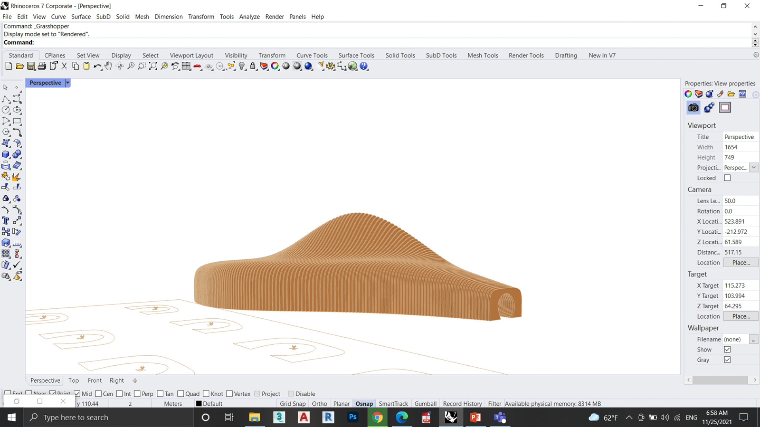The height and width of the screenshot is (427, 760).
Task: Disable the Show wallpaper checkbox
Action: click(x=727, y=349)
